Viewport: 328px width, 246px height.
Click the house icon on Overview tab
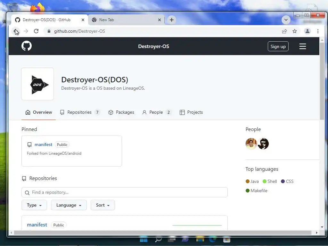[28, 112]
